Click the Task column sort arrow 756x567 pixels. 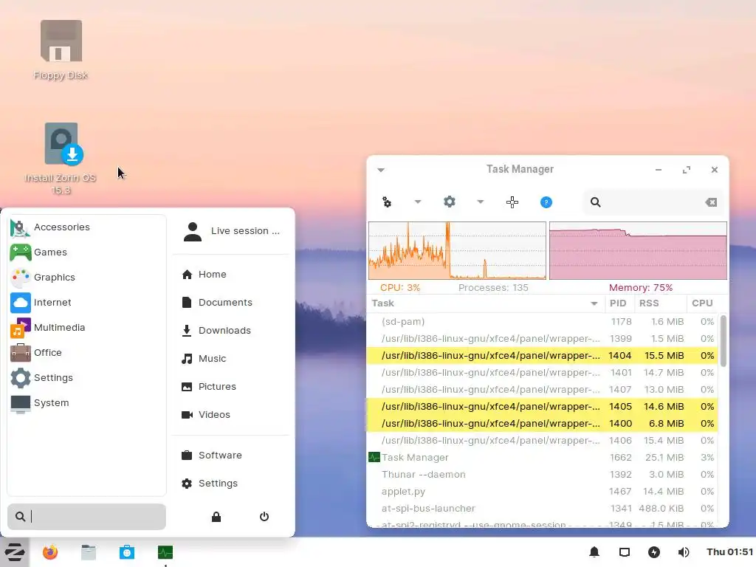tap(594, 303)
